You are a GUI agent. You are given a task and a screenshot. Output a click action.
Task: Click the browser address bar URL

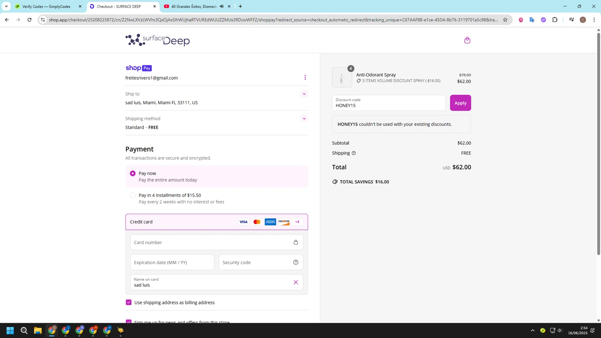(273, 20)
